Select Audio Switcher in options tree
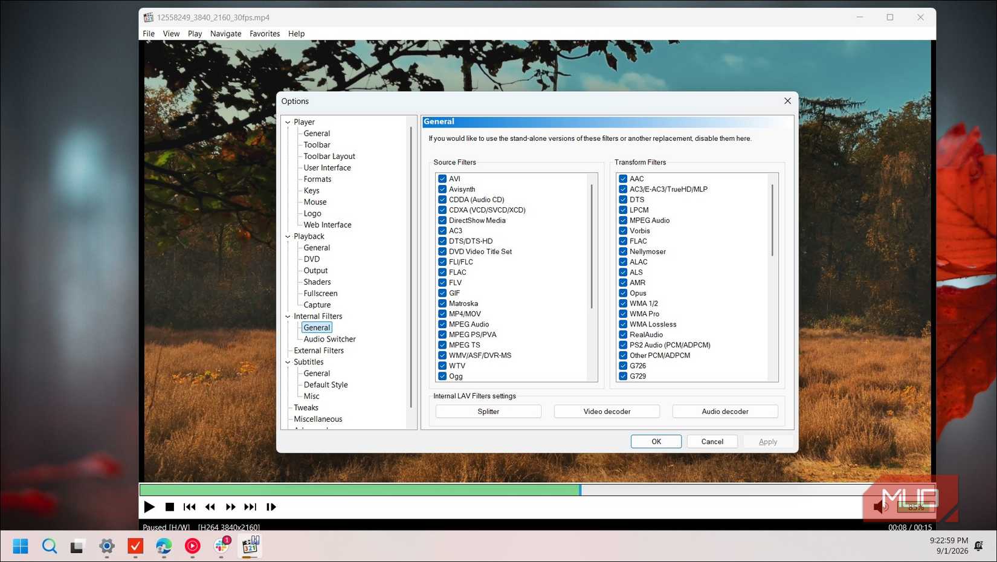This screenshot has width=997, height=562. (329, 339)
